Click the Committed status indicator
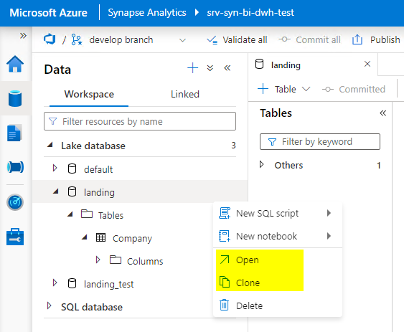Viewport: 404px width, 332px height. 354,89
